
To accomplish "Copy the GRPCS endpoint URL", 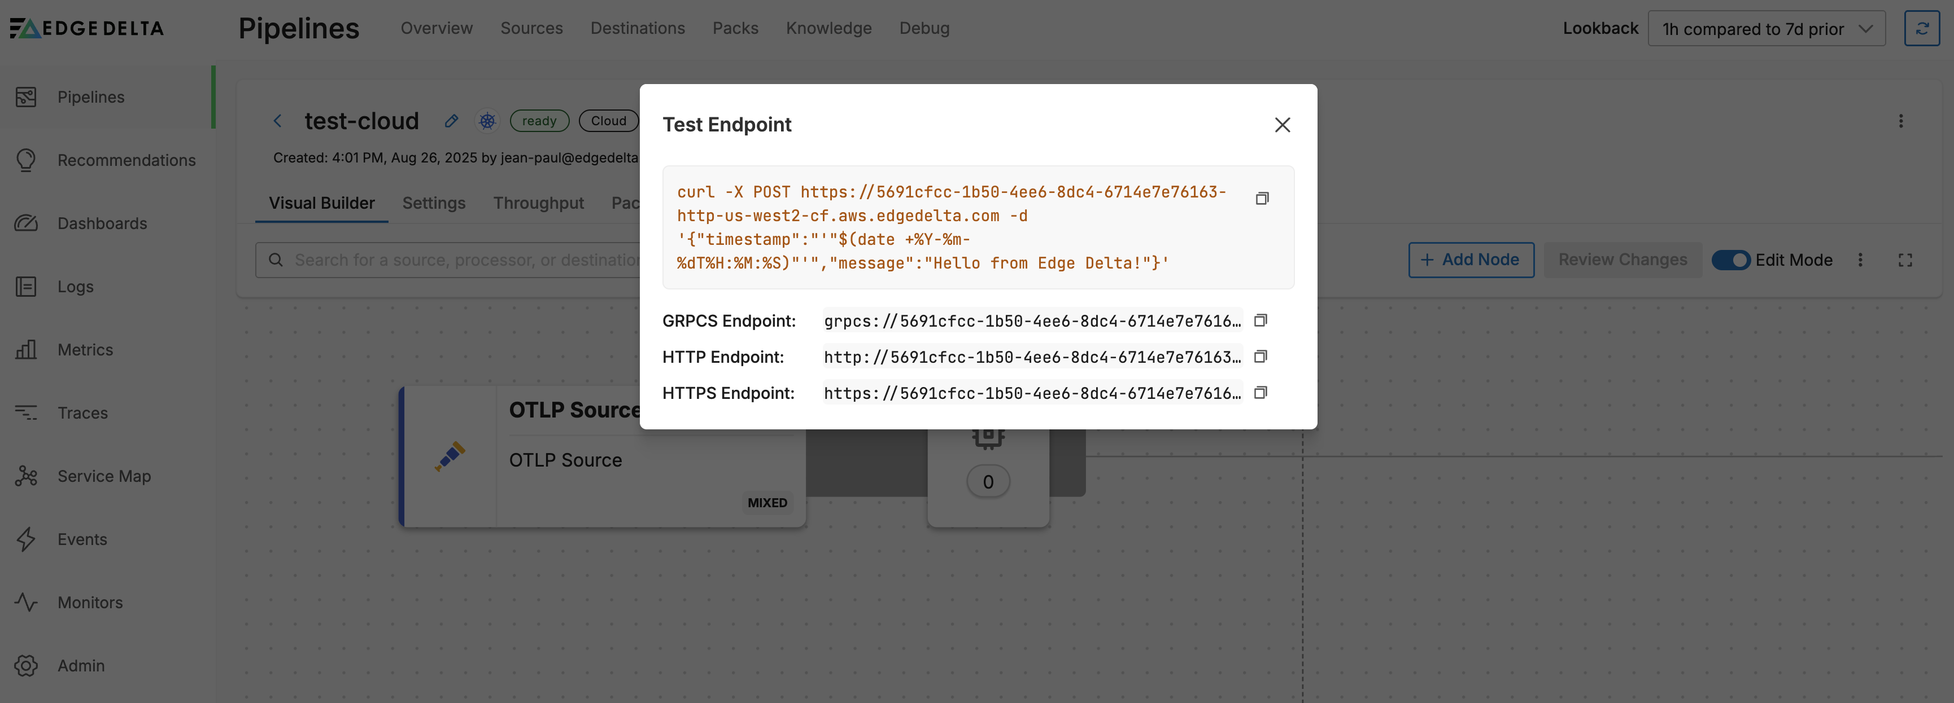I will [x=1260, y=320].
